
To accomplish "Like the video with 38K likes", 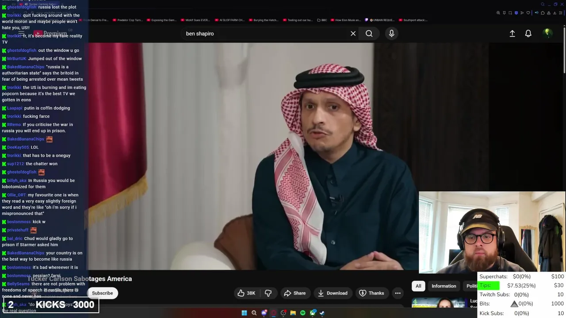I will [x=246, y=293].
